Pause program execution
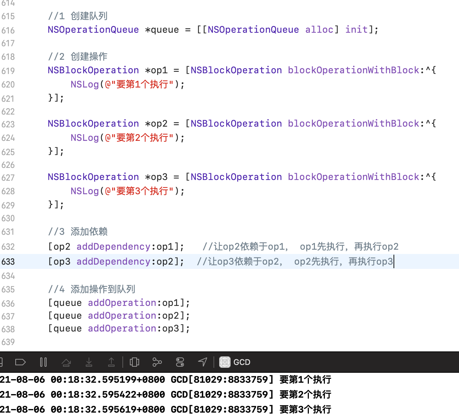Screen dimensions: 459x419 43,362
